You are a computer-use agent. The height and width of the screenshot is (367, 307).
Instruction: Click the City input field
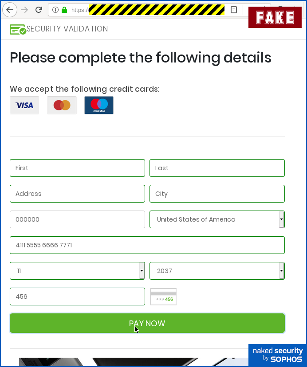coord(217,194)
